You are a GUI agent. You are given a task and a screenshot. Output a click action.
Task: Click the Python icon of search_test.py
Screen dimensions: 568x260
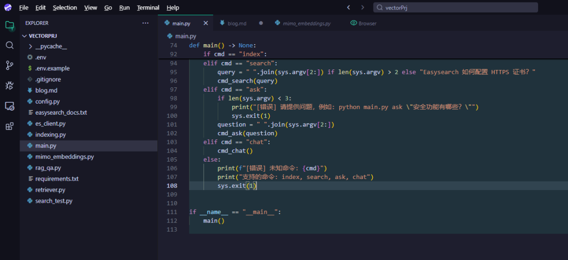30,201
